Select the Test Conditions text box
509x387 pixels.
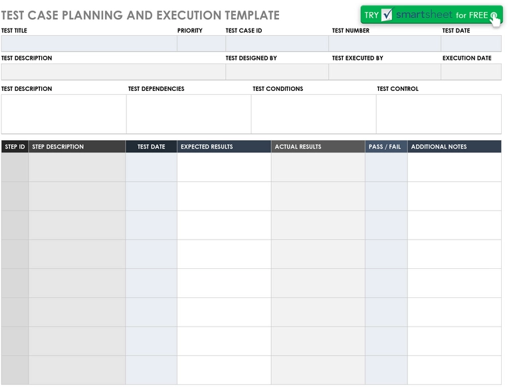314,114
